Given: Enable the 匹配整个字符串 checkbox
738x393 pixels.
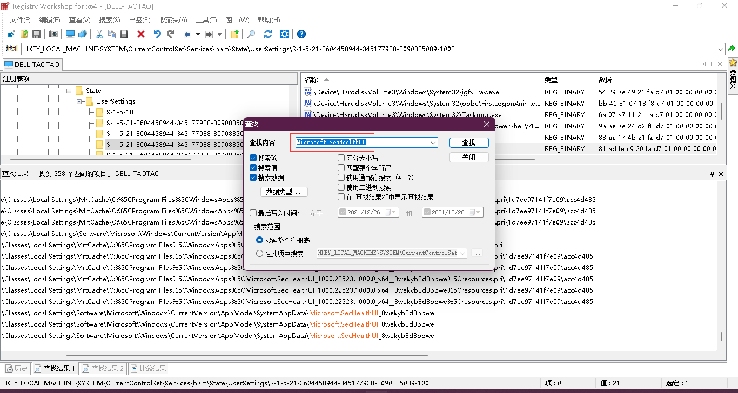Looking at the screenshot, I should pyautogui.click(x=341, y=168).
